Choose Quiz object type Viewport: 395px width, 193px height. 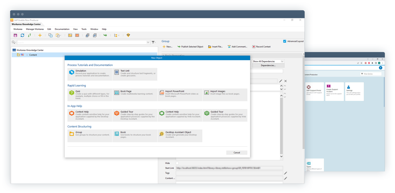[x=90, y=95]
